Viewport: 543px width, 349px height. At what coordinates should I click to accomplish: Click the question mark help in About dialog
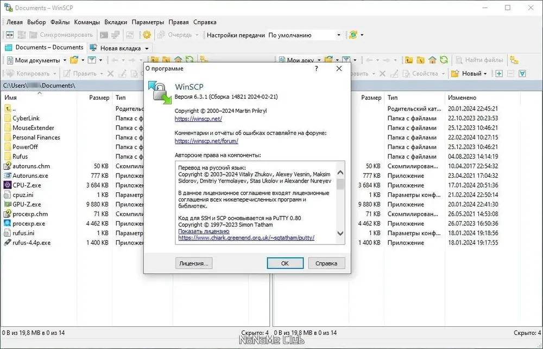316,68
